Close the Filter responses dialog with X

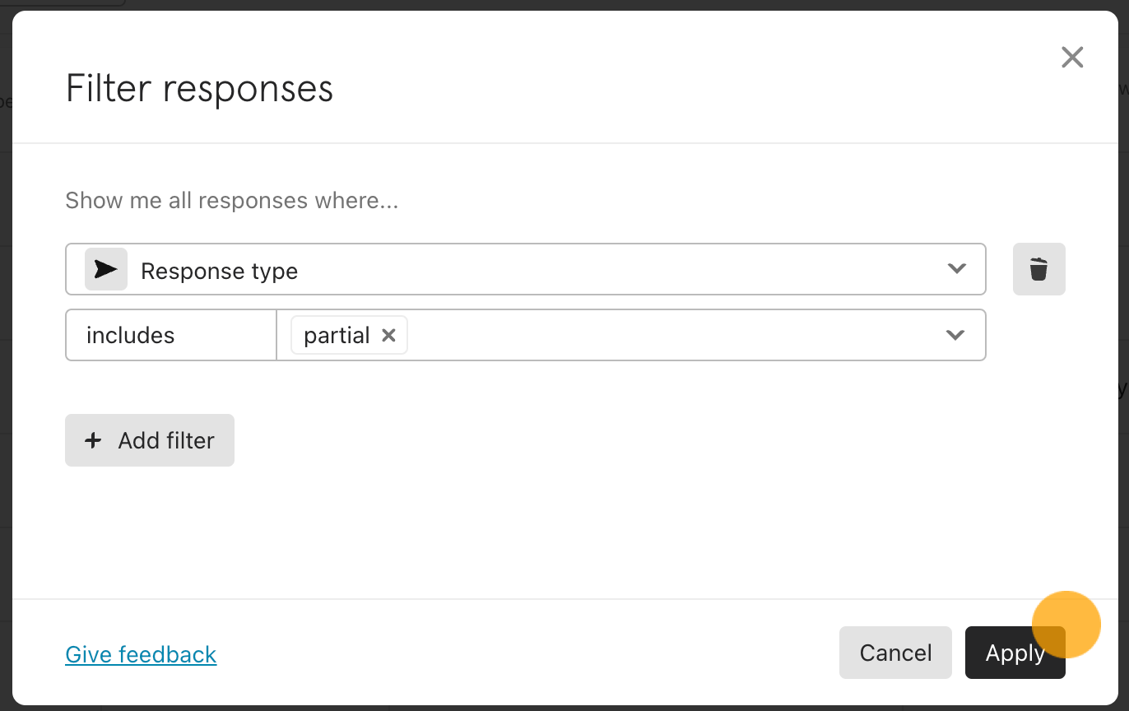coord(1072,57)
